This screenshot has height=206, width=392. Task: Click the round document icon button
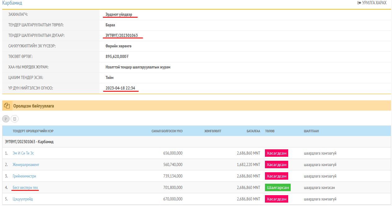(15, 119)
